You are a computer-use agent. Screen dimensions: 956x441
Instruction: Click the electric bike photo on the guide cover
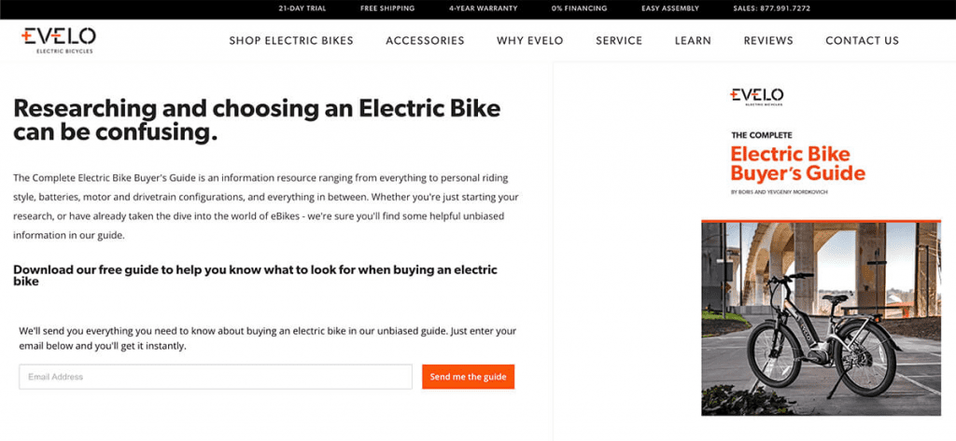821,318
